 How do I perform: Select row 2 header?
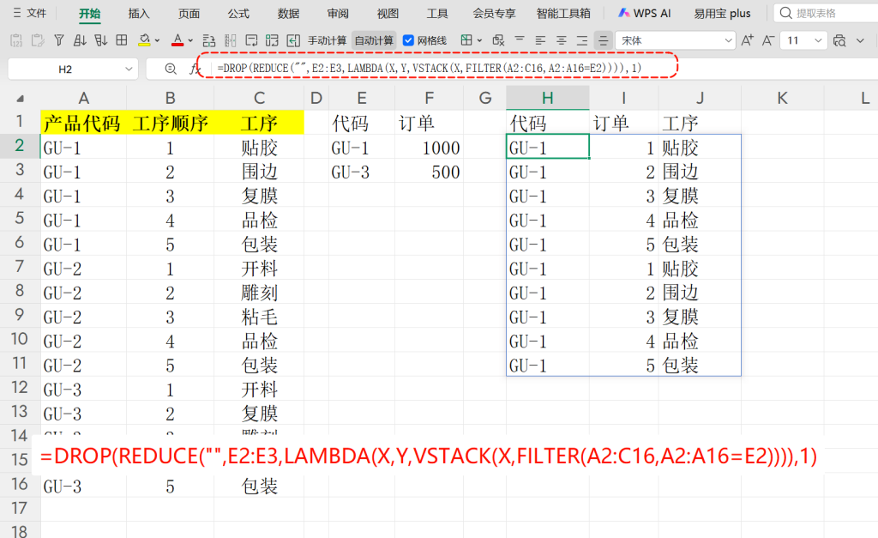tap(20, 146)
